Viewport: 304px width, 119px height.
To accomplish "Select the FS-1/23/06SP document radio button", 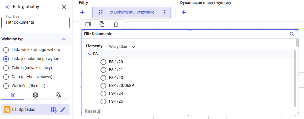I will [x=103, y=85].
